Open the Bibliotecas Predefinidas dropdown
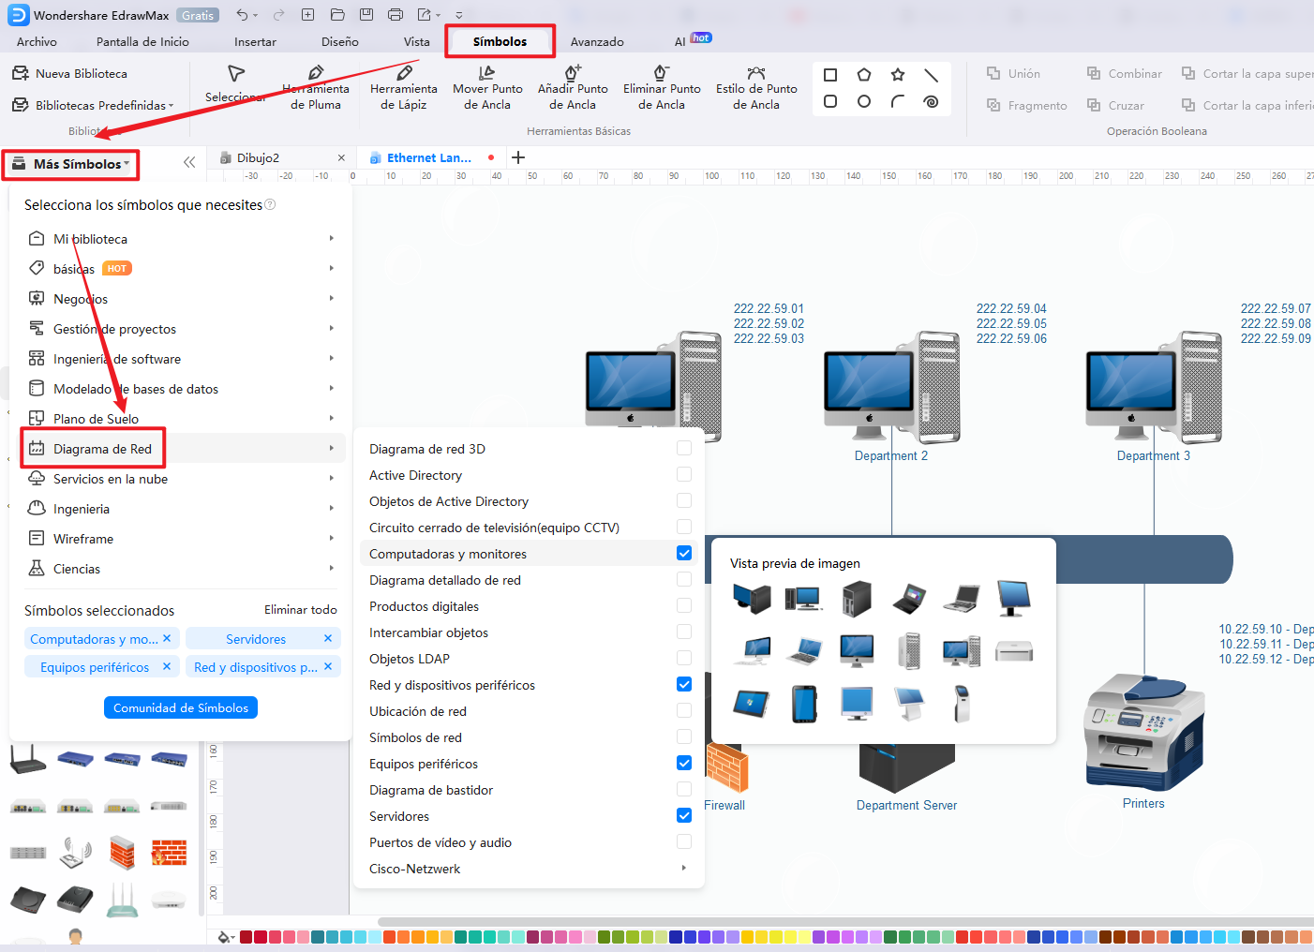Image resolution: width=1314 pixels, height=952 pixels. (x=94, y=105)
